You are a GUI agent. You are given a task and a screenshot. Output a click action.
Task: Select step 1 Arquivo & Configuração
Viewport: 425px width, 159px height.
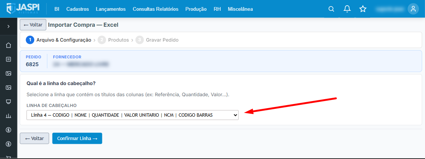(x=58, y=40)
